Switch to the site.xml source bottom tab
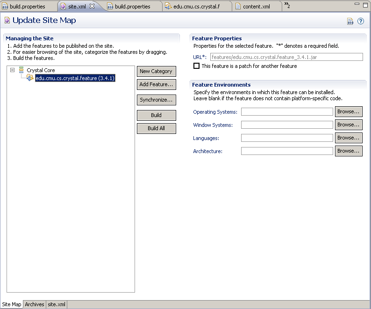Image resolution: width=371 pixels, height=309 pixels. 57,304
